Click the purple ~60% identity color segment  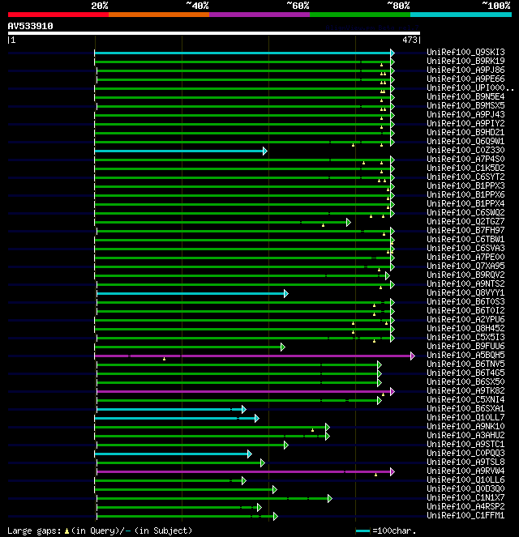[x=259, y=15]
